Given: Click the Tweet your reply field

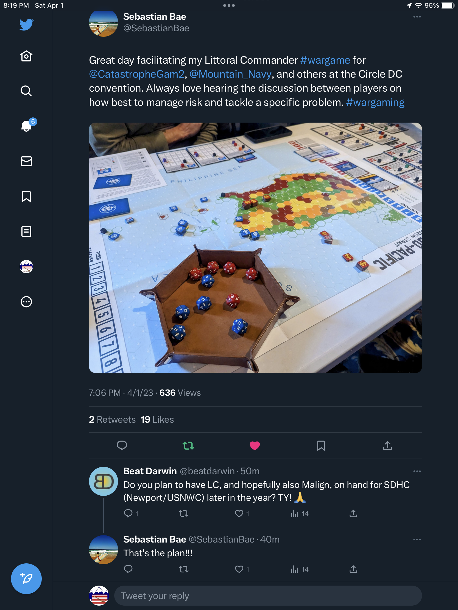Looking at the screenshot, I should 267,596.
